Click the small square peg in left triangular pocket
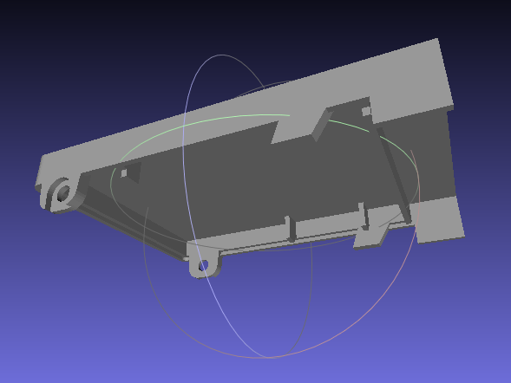This screenshot has width=511, height=383. point(124,173)
